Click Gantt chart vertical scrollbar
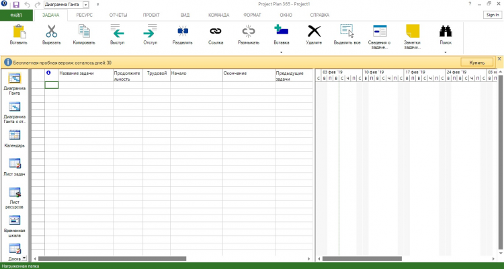Screen dimensions: 504x269 click(501, 161)
